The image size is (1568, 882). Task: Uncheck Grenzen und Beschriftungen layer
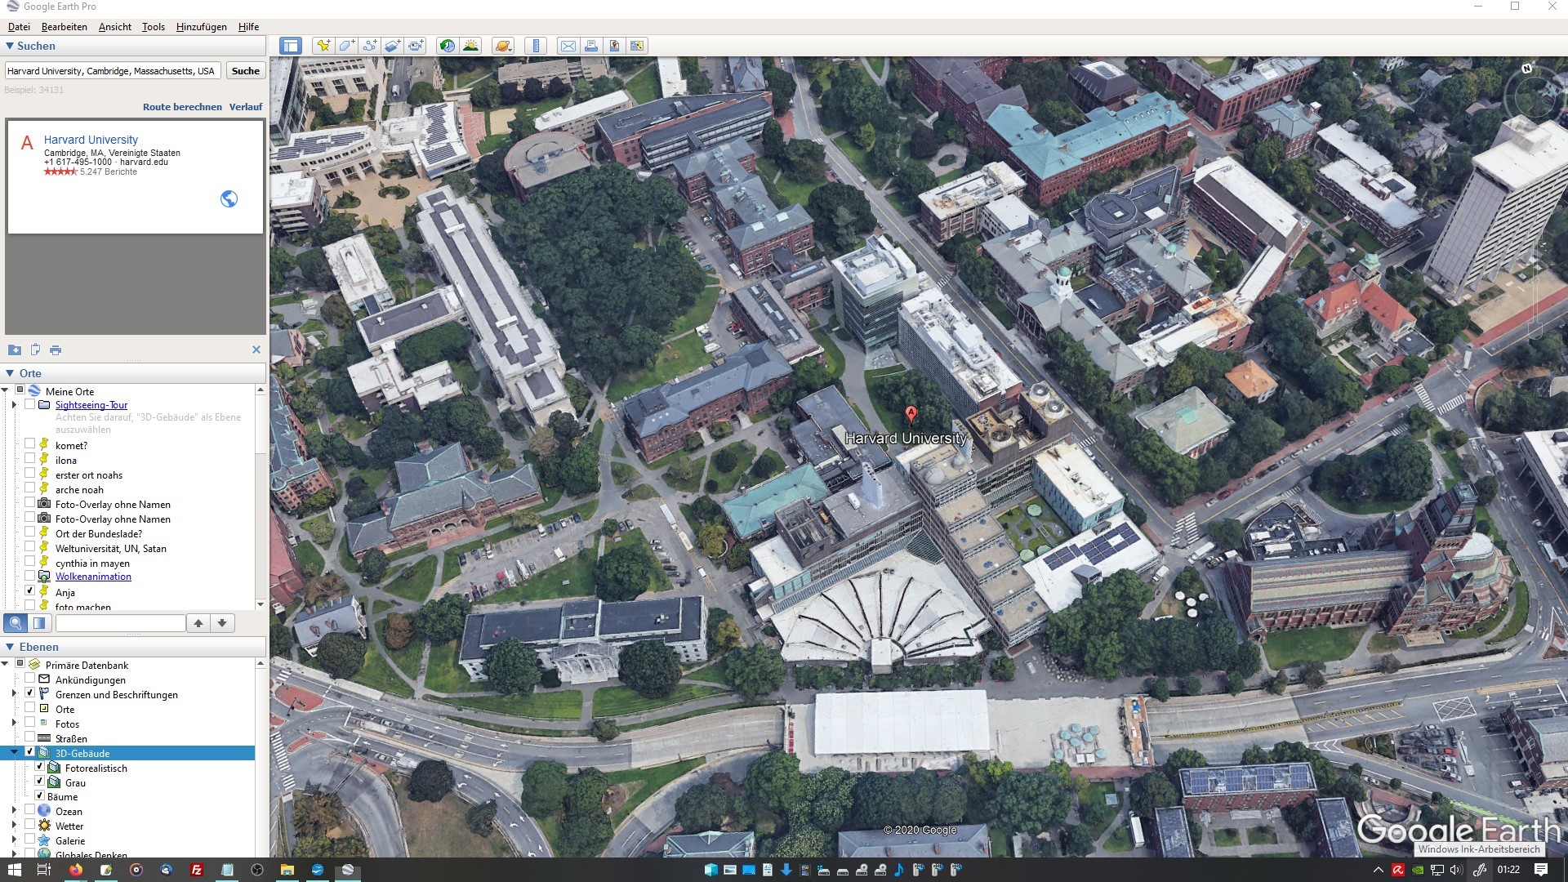tap(30, 693)
